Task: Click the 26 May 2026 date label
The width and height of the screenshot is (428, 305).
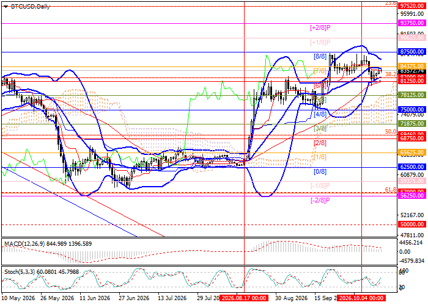Action: click(x=57, y=298)
